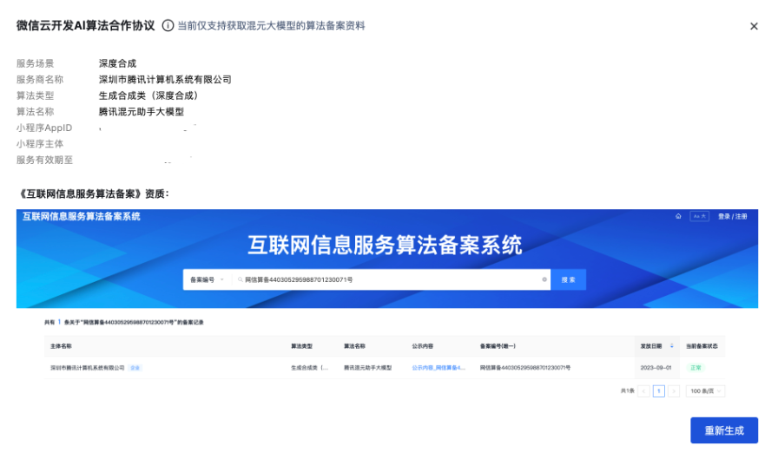Click the 2023-09-01 date cell

(x=656, y=368)
